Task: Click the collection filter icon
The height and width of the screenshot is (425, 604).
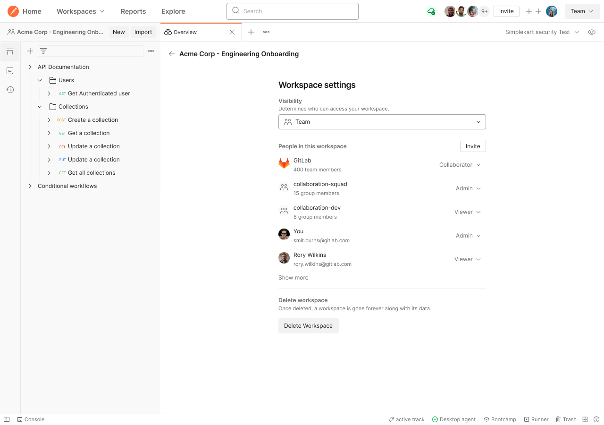Action: pyautogui.click(x=43, y=51)
